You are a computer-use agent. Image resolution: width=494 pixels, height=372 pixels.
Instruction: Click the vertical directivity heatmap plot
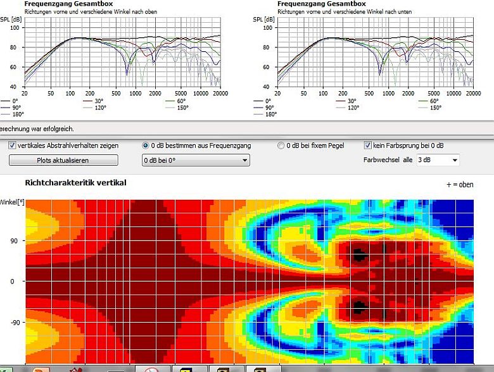coord(249,282)
